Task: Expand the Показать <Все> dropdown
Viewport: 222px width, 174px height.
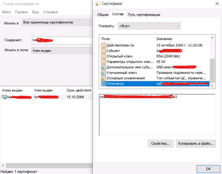Action: [149, 26]
